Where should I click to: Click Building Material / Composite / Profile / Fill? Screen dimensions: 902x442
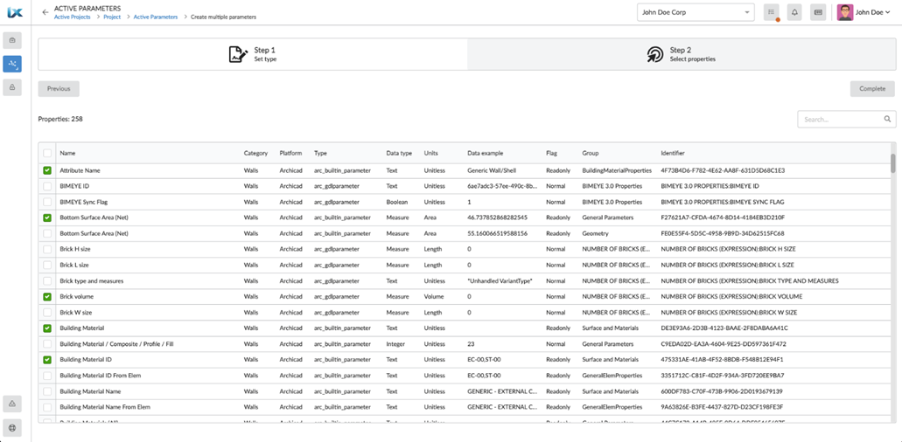(x=117, y=344)
